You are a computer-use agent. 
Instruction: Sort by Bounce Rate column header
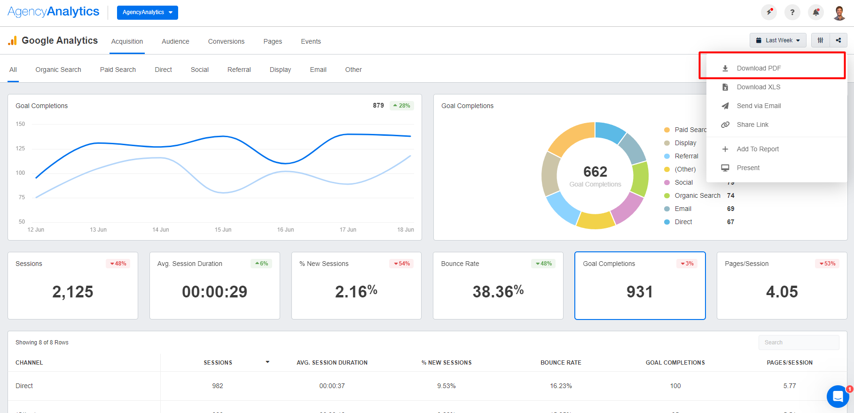(561, 363)
